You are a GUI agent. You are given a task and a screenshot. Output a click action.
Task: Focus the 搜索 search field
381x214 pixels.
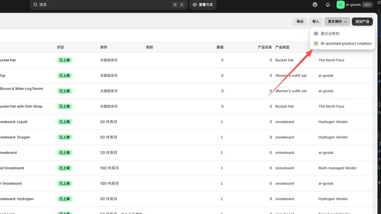109,5
